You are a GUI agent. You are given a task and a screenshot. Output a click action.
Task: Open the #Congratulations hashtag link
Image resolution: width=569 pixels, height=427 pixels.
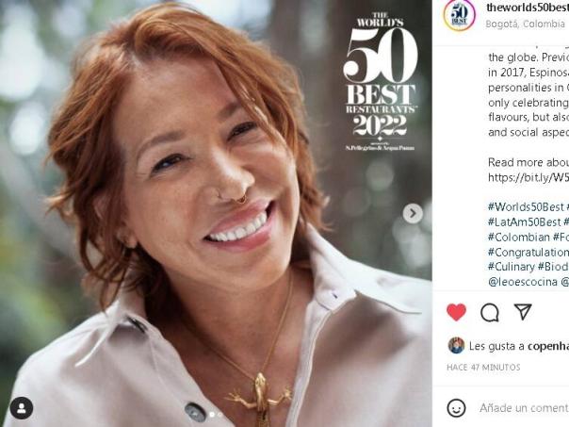click(x=528, y=252)
